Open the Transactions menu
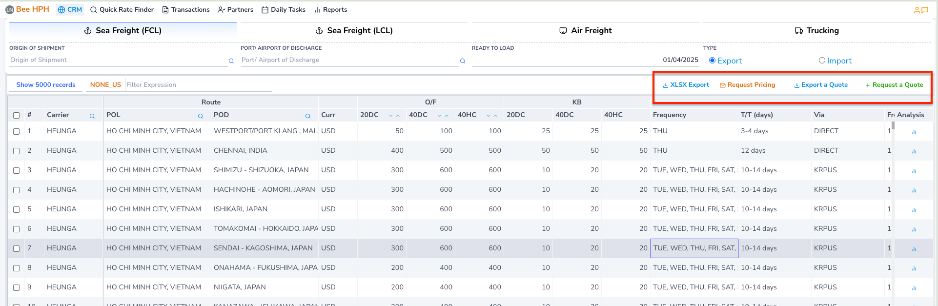938x306 pixels. [186, 10]
